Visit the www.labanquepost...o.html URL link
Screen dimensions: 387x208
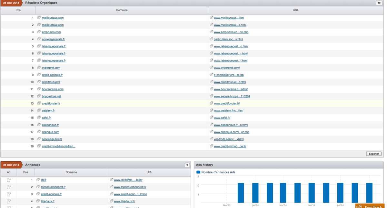[x=231, y=46]
